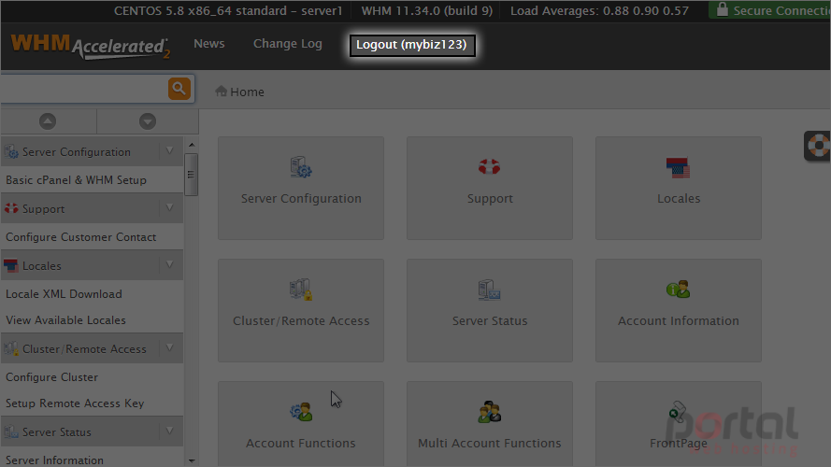Click the Server Status sidebar icon
This screenshot has height=467, width=831.
click(x=11, y=432)
